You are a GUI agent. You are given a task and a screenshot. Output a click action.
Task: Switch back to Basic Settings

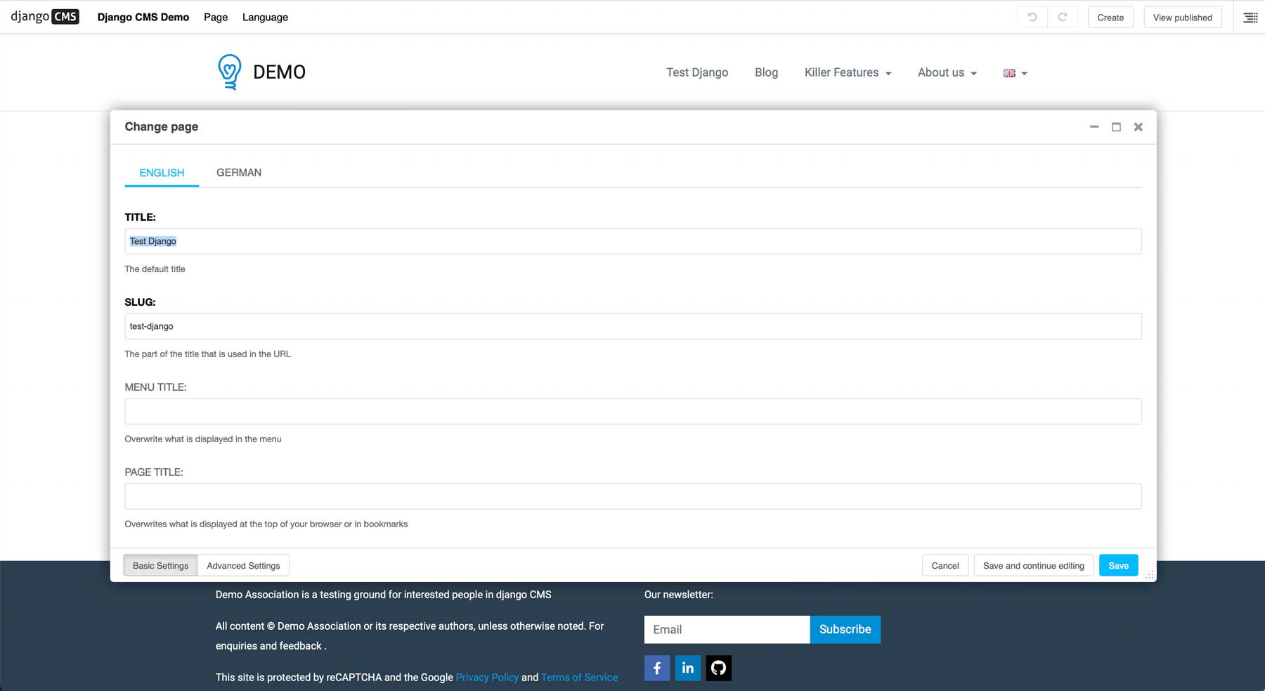160,565
